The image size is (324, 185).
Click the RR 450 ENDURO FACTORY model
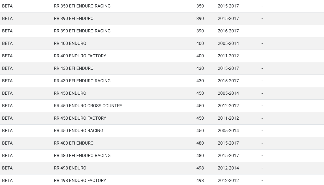pyautogui.click(x=80, y=118)
